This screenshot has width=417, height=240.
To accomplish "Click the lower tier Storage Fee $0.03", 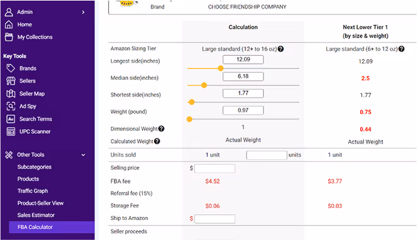I will pyautogui.click(x=335, y=206).
